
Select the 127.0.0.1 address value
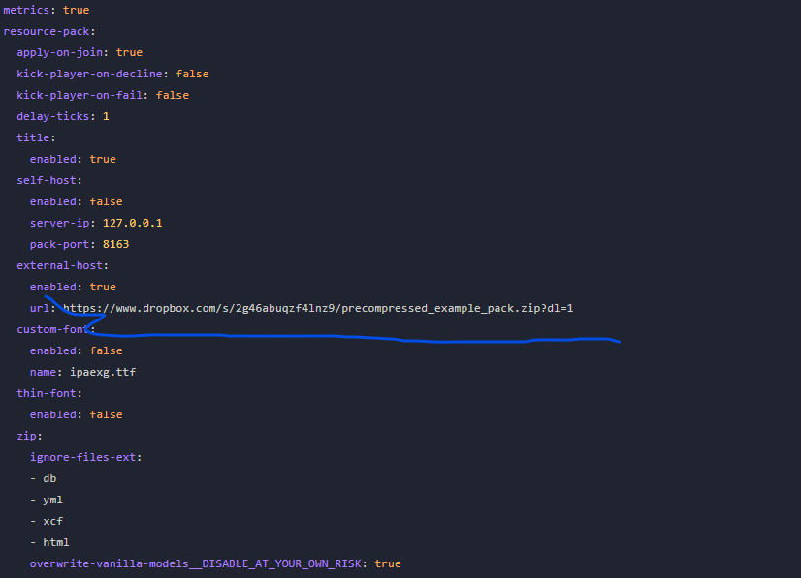click(x=133, y=223)
